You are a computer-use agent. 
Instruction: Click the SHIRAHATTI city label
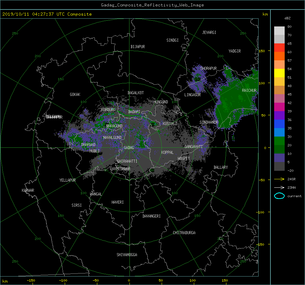(127, 161)
